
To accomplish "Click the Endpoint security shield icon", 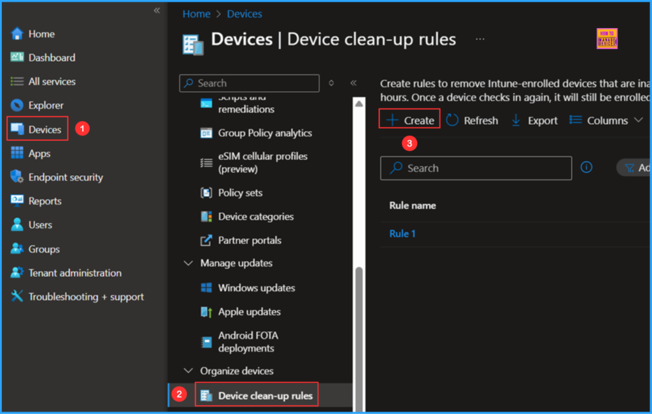I will [17, 177].
